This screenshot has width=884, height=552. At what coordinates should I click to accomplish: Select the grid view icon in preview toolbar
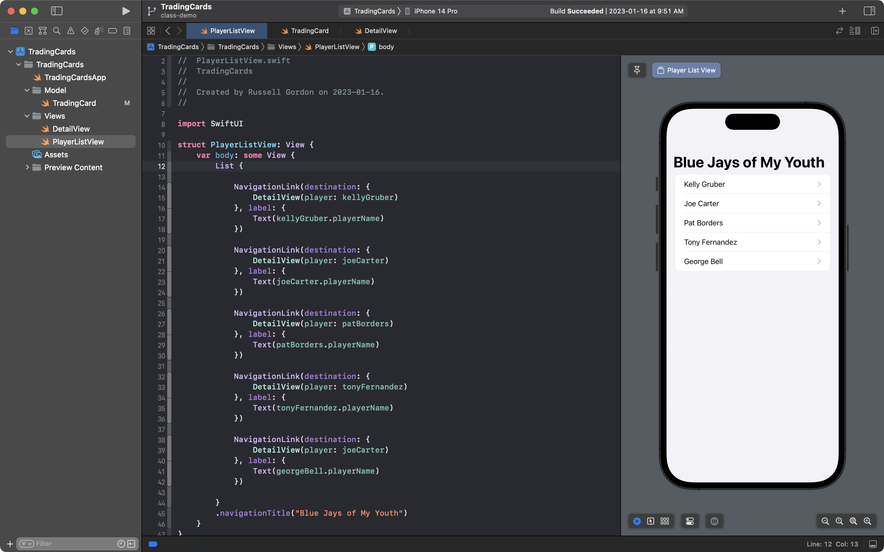pyautogui.click(x=665, y=521)
